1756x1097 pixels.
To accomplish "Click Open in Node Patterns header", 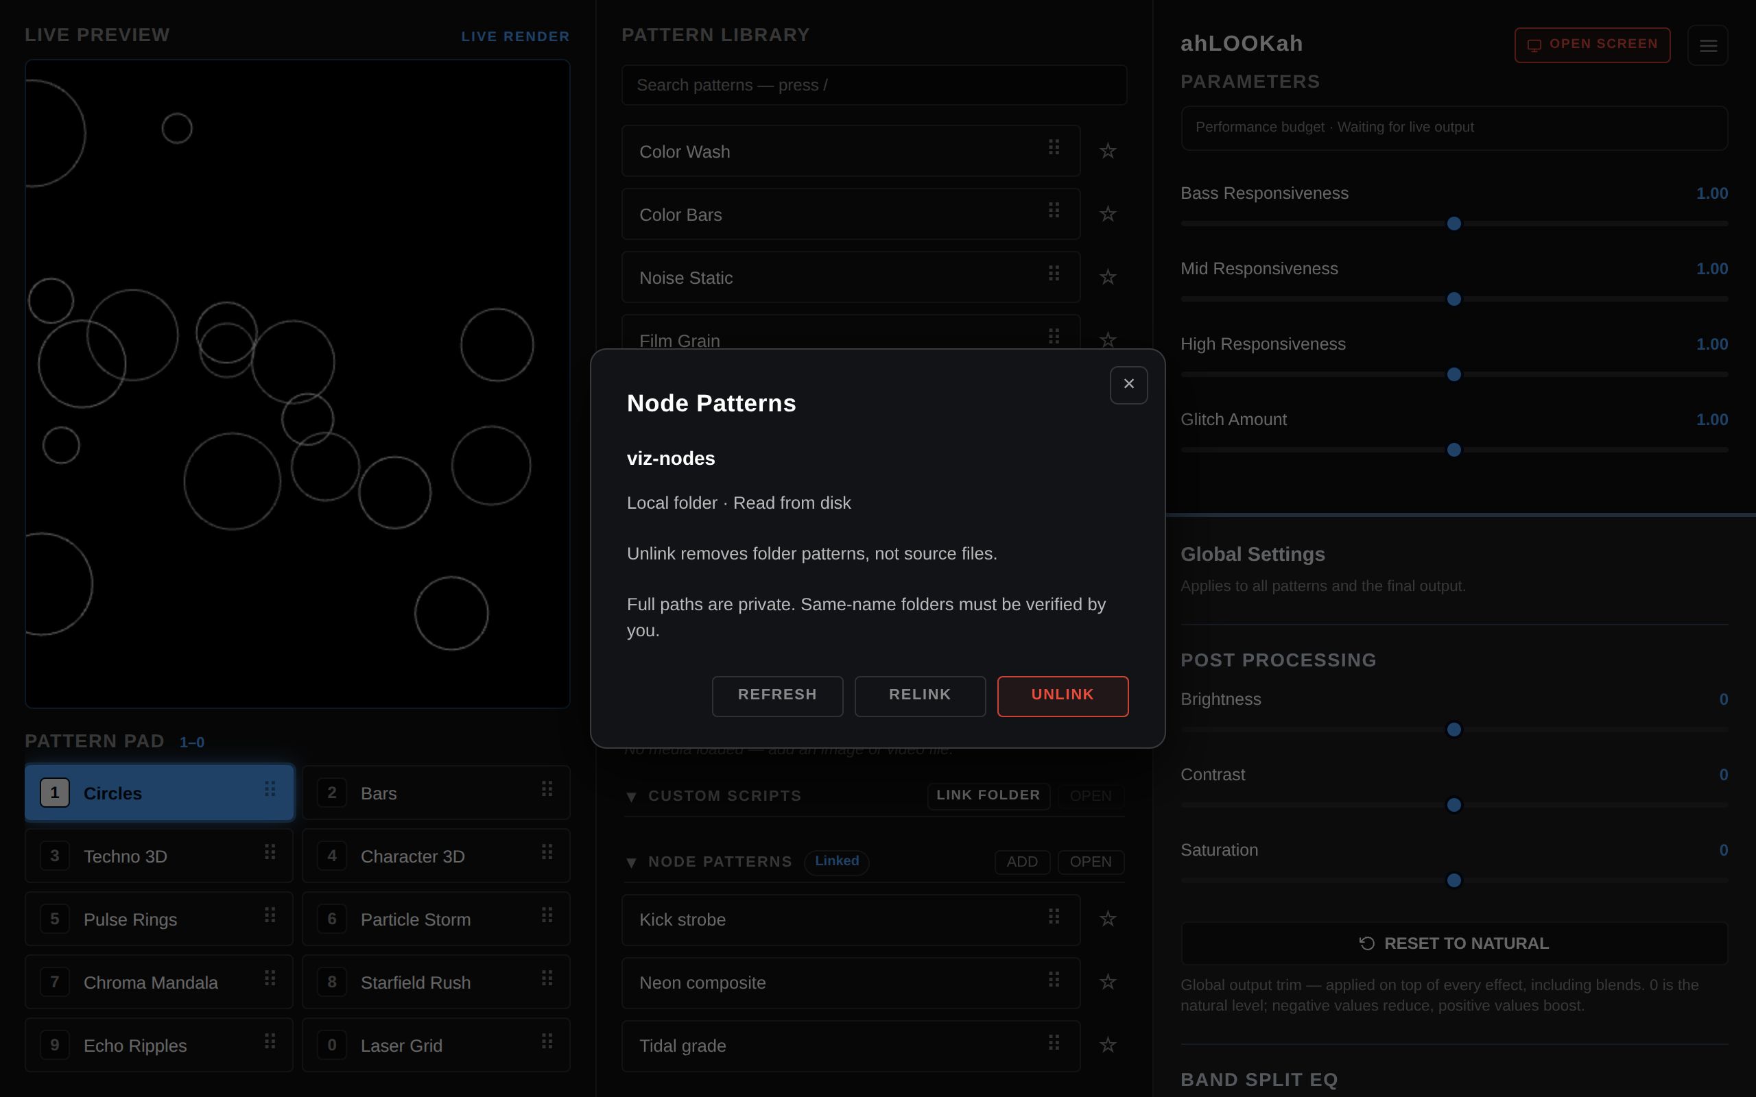I will click(1091, 862).
